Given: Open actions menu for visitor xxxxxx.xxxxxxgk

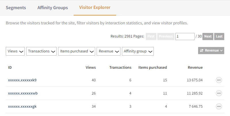Looking at the screenshot, I should click(219, 107).
